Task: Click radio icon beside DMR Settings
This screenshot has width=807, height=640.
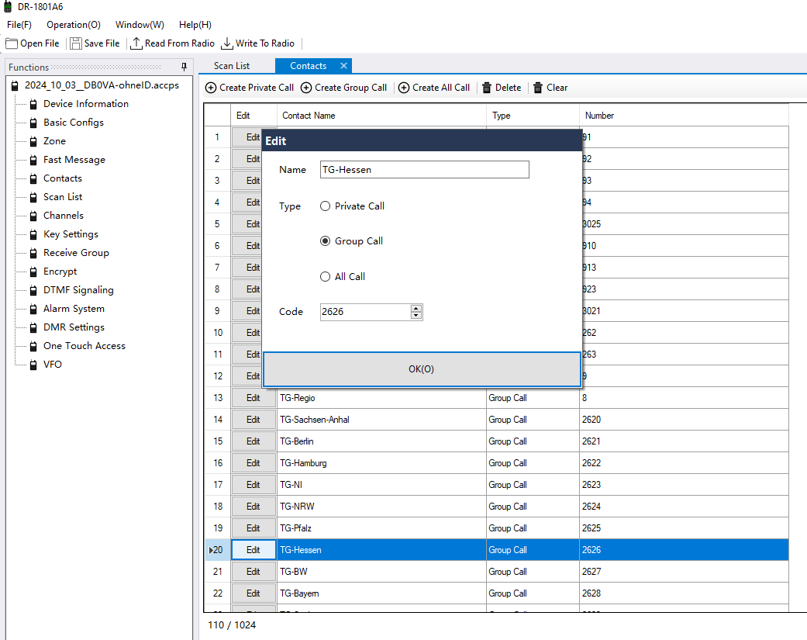Action: 33,328
